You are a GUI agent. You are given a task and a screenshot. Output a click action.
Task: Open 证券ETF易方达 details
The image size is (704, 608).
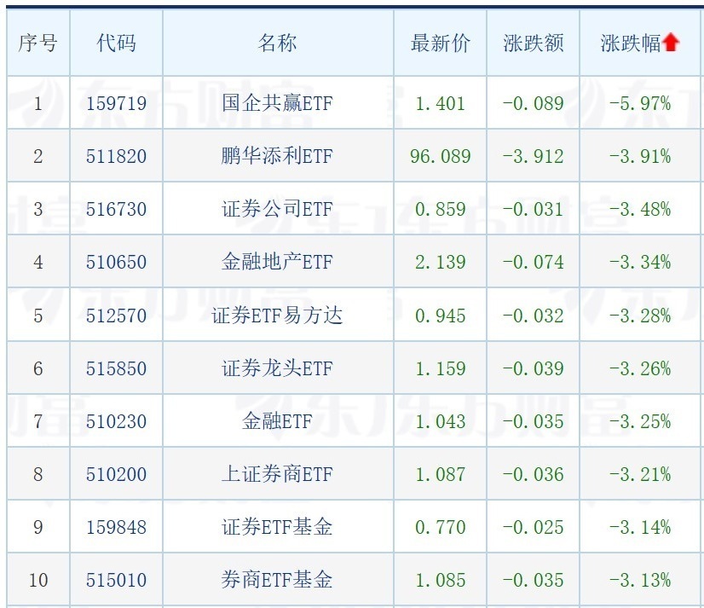277,316
